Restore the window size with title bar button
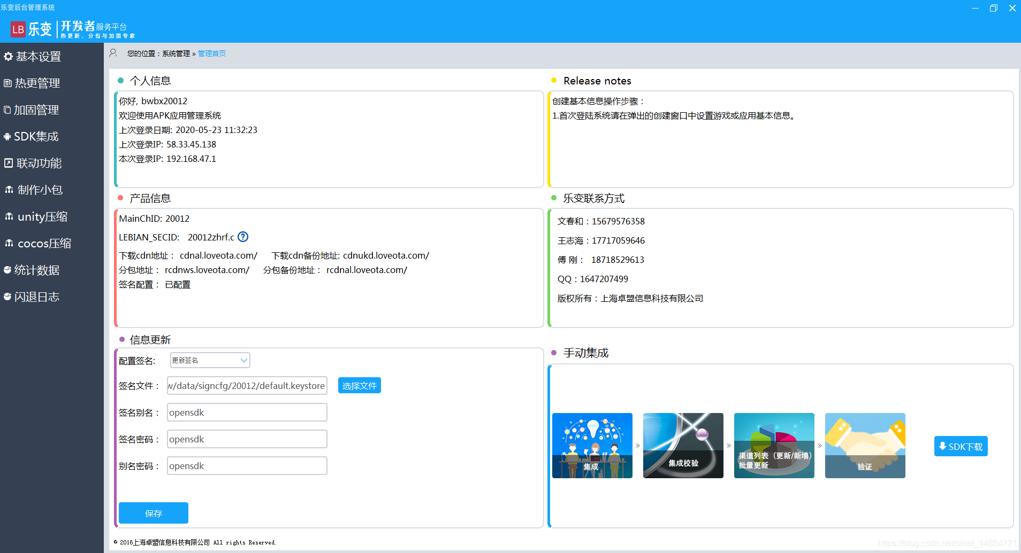 (994, 7)
